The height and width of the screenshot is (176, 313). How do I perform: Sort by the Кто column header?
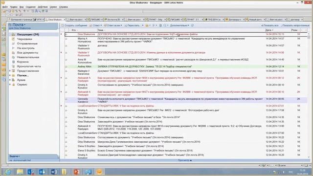point(73,30)
